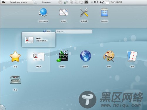Open the KMail application
The width and height of the screenshot is (147, 110).
[x=64, y=15]
